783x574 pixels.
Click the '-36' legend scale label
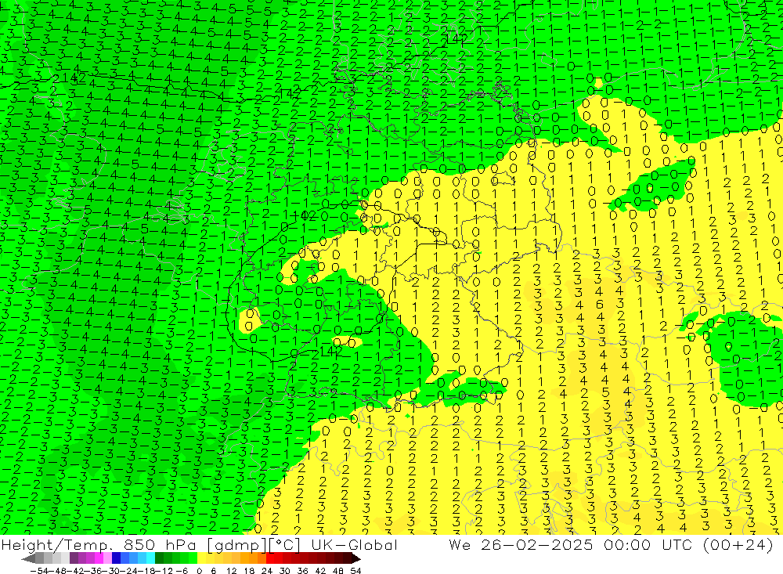click(x=93, y=571)
